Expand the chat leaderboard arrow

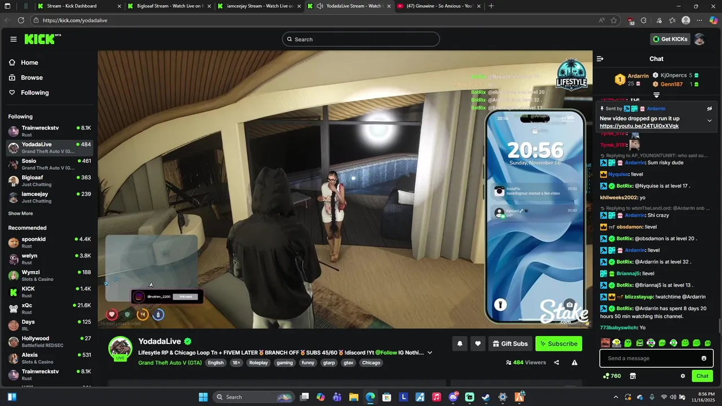pyautogui.click(x=657, y=95)
